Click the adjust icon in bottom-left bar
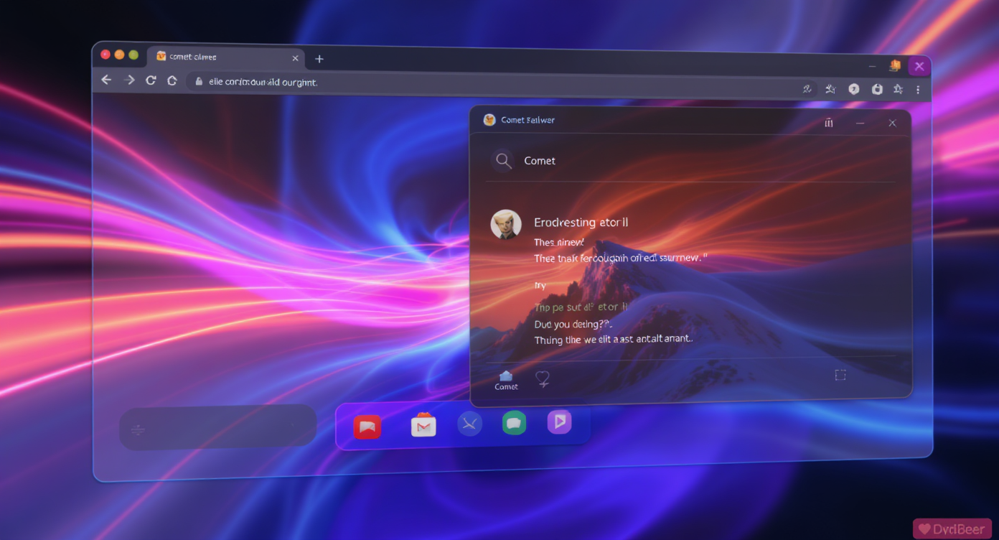The height and width of the screenshot is (540, 999). (x=139, y=429)
